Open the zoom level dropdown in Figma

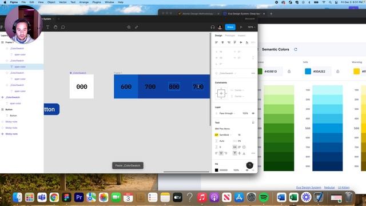[252, 27]
